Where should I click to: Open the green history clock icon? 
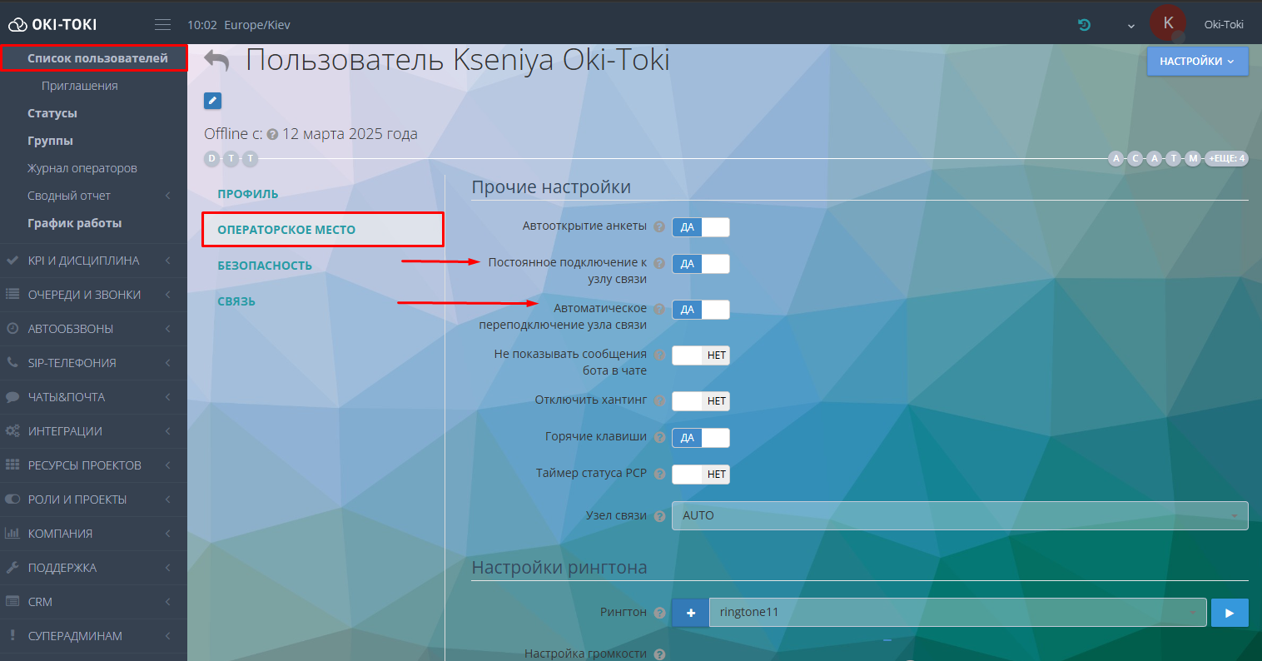point(1084,25)
